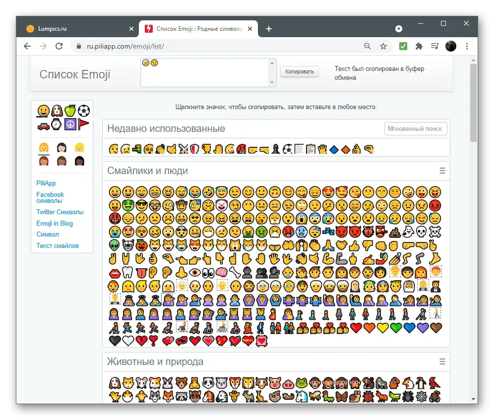The image size is (494, 420).
Task: Select the Список Emoji tab
Action: (198, 29)
